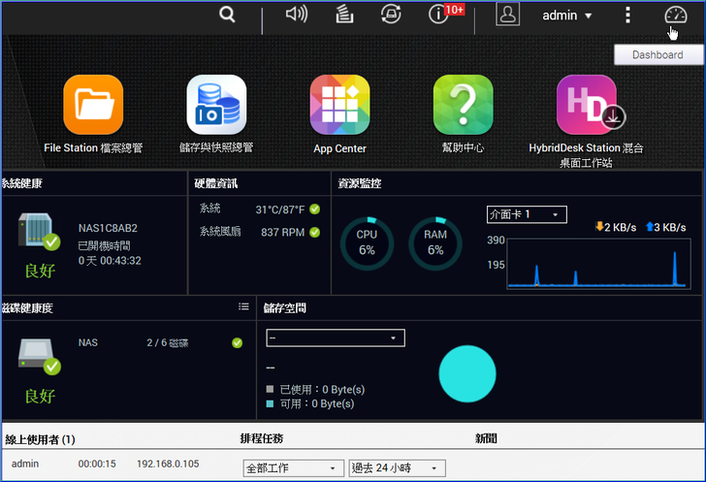Image resolution: width=706 pixels, height=482 pixels.
Task: Click the Dashboard gauge icon
Action: [x=675, y=15]
